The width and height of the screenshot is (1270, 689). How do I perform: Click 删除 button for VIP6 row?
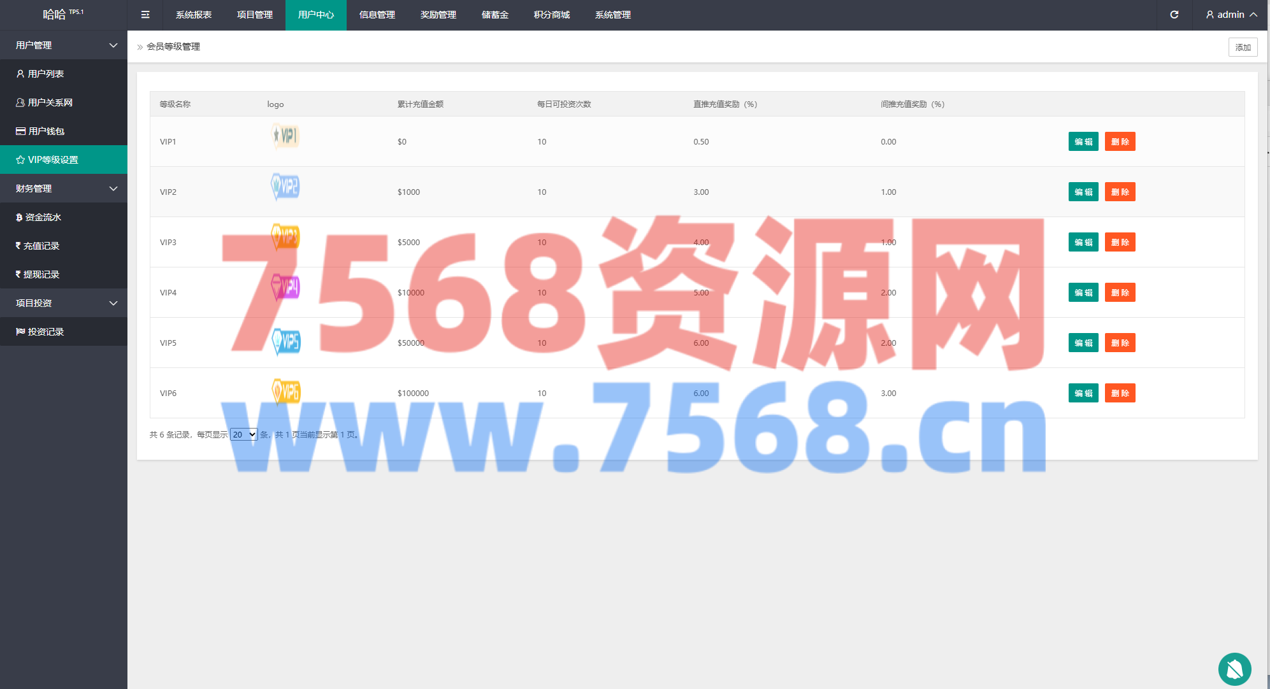pyautogui.click(x=1120, y=393)
